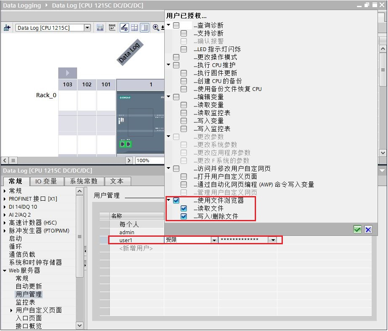
Task: Expand the DI 14/DQ 10 node
Action: point(5,207)
